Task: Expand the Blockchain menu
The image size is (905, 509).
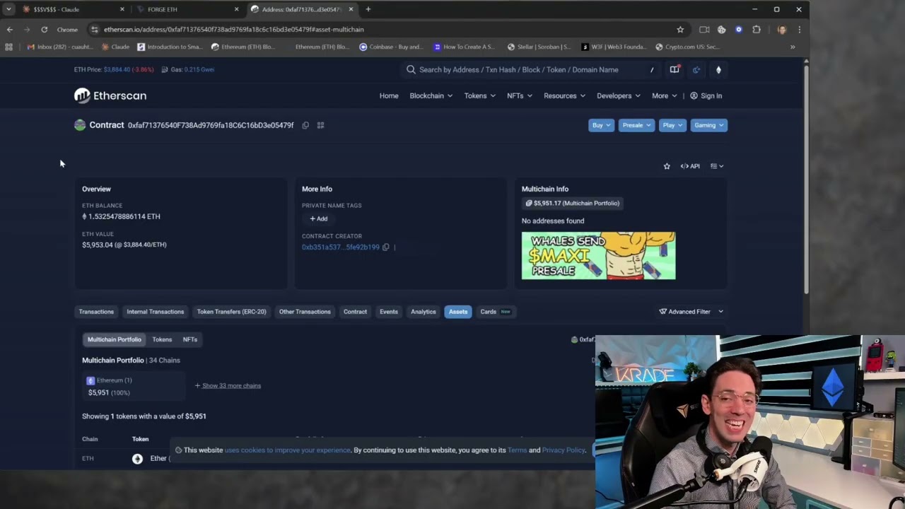Action: [x=431, y=95]
